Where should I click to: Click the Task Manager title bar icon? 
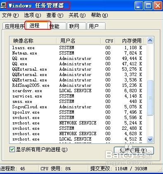(x=3, y=5)
